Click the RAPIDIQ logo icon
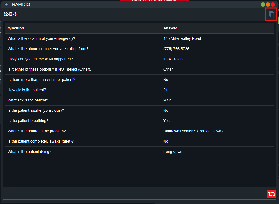 pyautogui.click(x=7, y=4)
